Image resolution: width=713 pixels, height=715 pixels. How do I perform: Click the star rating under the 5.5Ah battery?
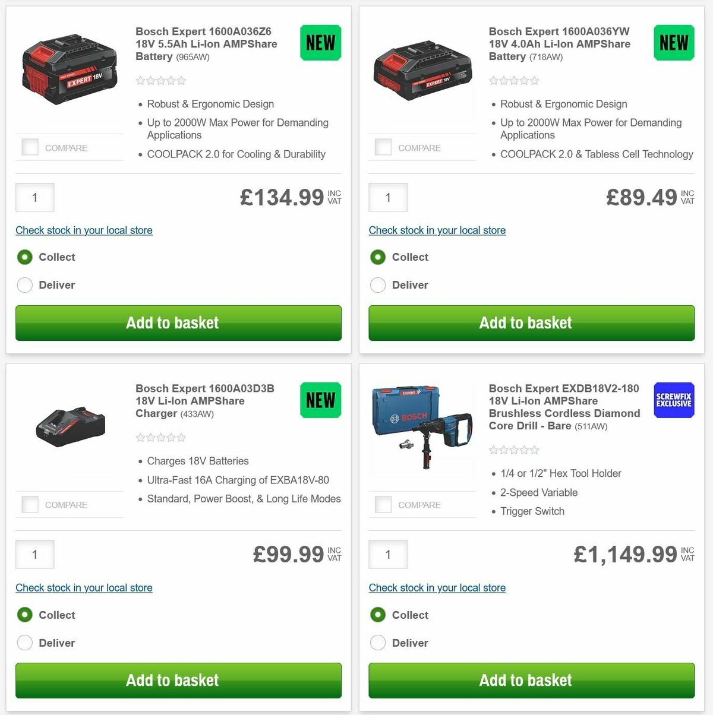click(x=160, y=80)
